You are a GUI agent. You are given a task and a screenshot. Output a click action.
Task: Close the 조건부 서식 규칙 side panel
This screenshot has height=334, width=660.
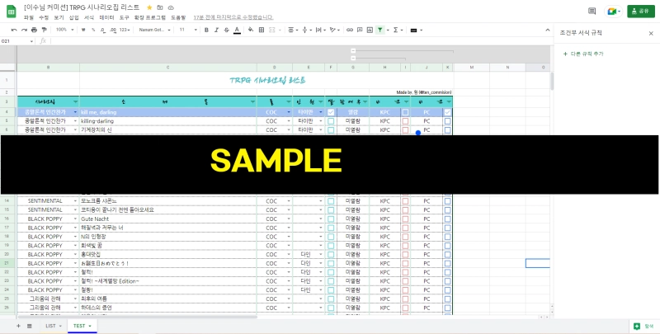tap(649, 32)
